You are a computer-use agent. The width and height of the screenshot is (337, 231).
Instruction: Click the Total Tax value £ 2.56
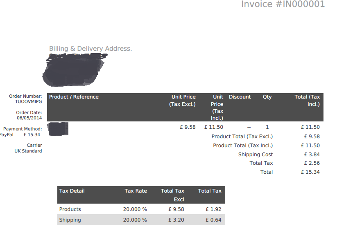[312, 163]
